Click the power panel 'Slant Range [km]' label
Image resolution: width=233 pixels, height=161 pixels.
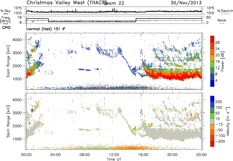pos(8,61)
